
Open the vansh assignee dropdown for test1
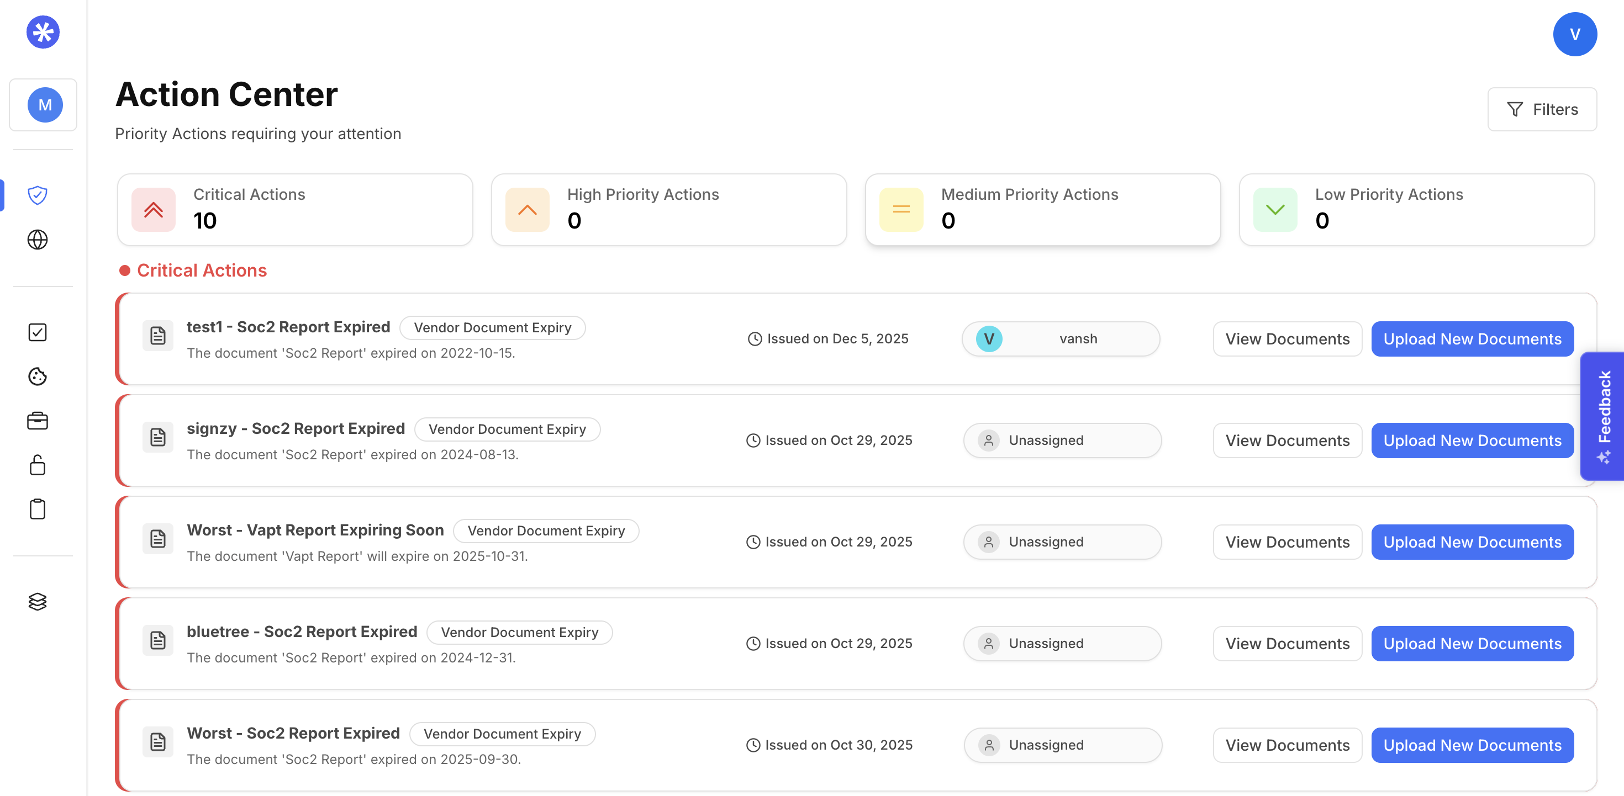(1061, 338)
